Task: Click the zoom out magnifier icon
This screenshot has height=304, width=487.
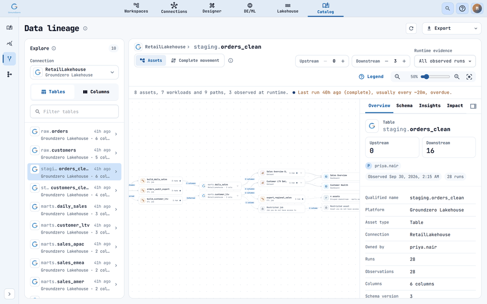Action: tap(397, 77)
